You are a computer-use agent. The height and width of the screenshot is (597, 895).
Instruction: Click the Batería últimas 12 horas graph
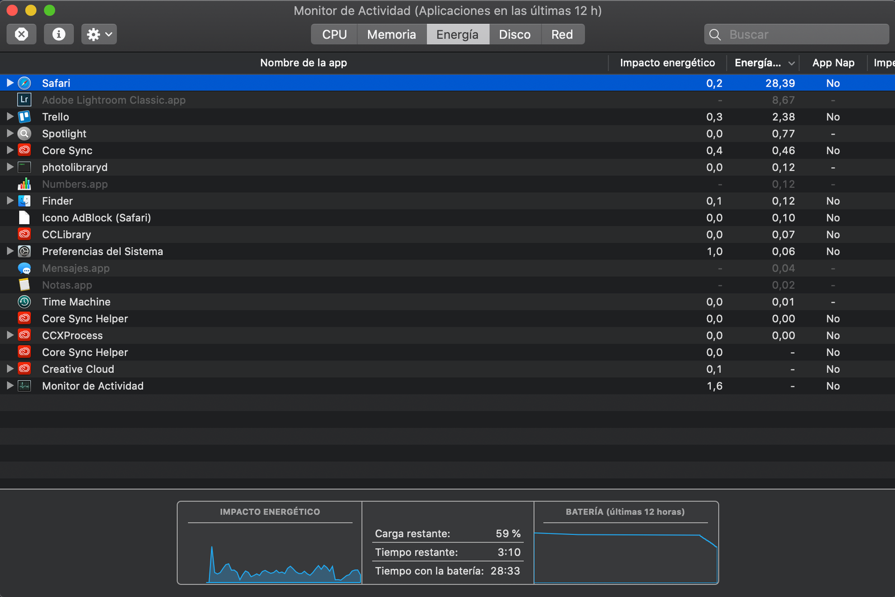pos(625,543)
